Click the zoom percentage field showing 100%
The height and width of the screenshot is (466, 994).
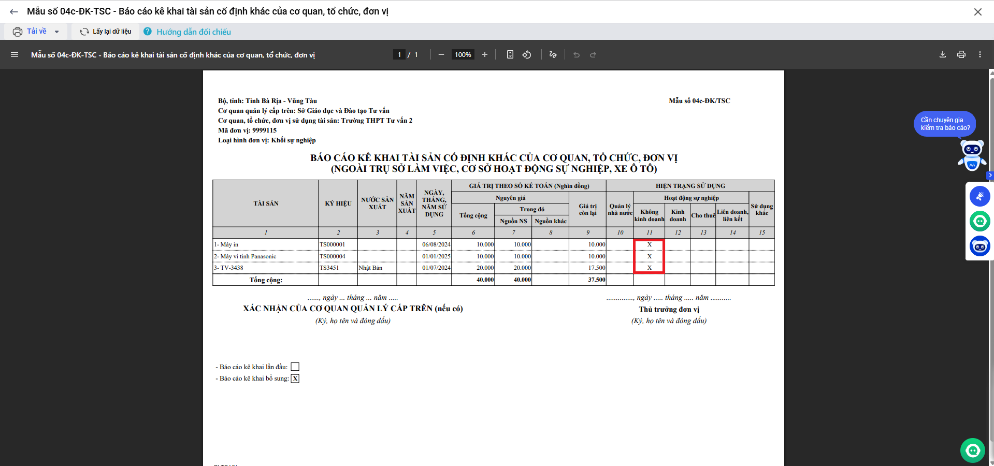tap(463, 54)
